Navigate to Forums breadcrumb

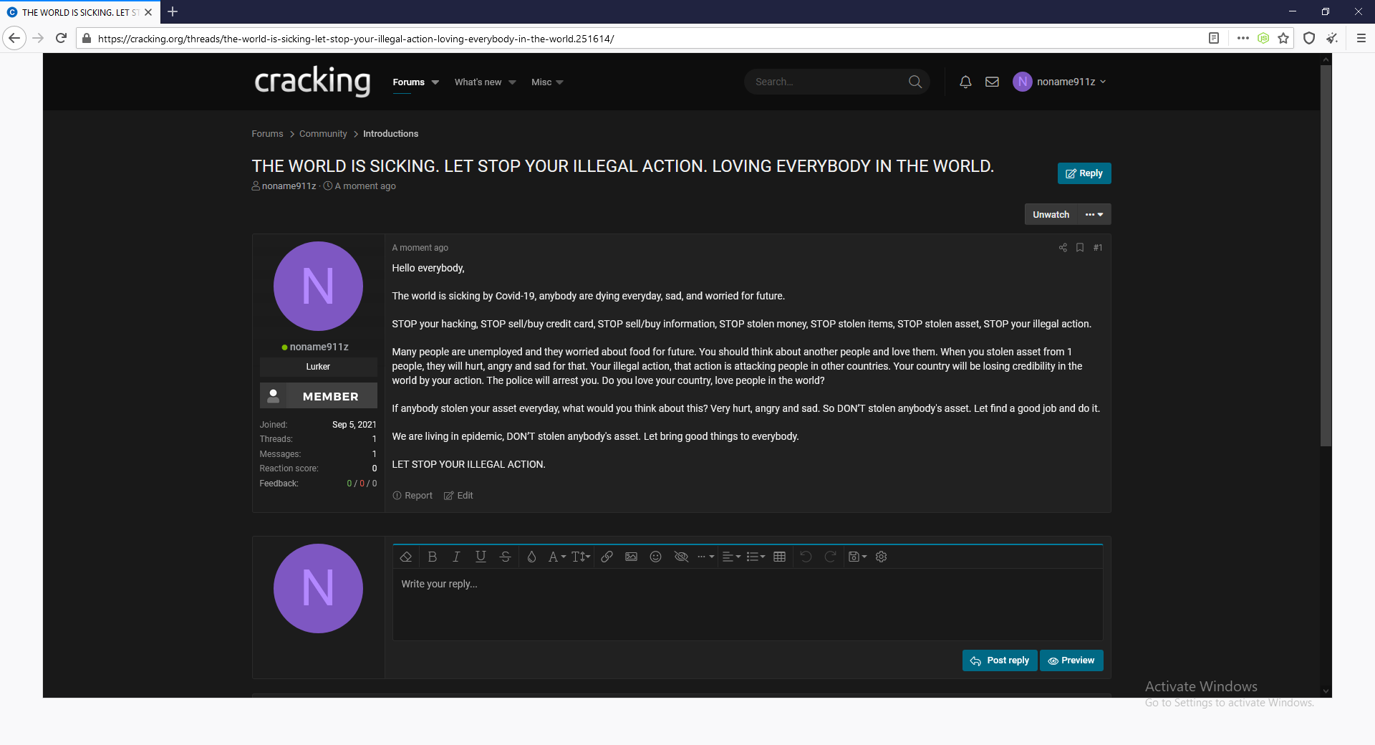pyautogui.click(x=267, y=134)
